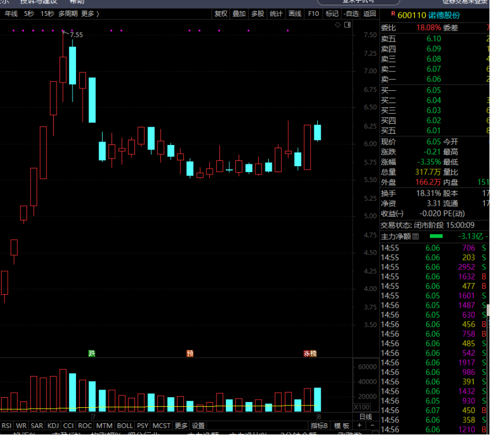Open the 多周期 multi-period view
Viewport: 490px width, 435px height.
click(x=68, y=14)
